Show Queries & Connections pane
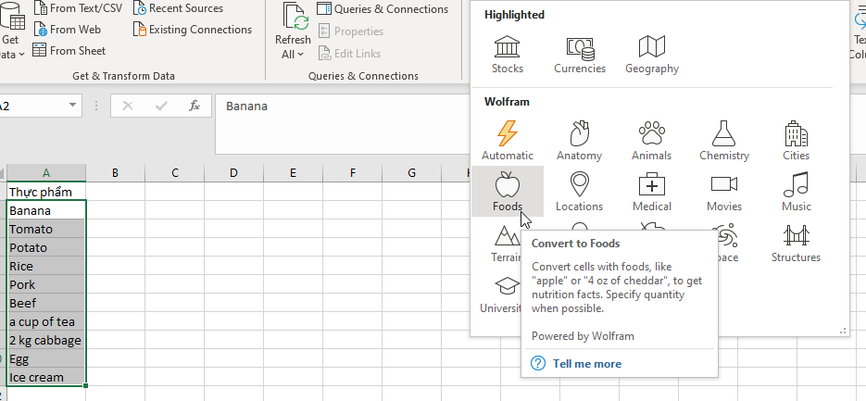 click(x=383, y=9)
